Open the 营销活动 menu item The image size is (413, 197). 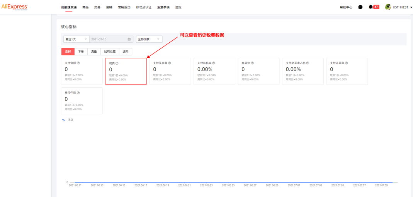click(x=124, y=7)
